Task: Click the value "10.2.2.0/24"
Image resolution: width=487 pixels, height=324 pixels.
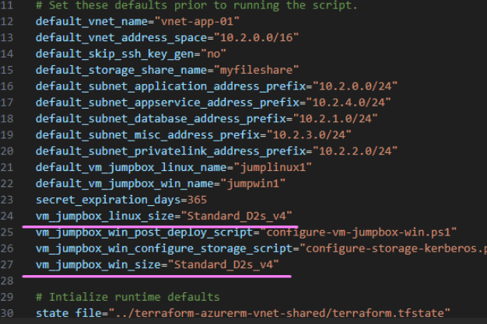Action: pyautogui.click(x=355, y=152)
